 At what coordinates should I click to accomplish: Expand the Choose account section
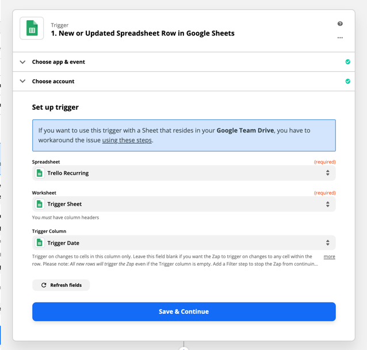(183, 81)
